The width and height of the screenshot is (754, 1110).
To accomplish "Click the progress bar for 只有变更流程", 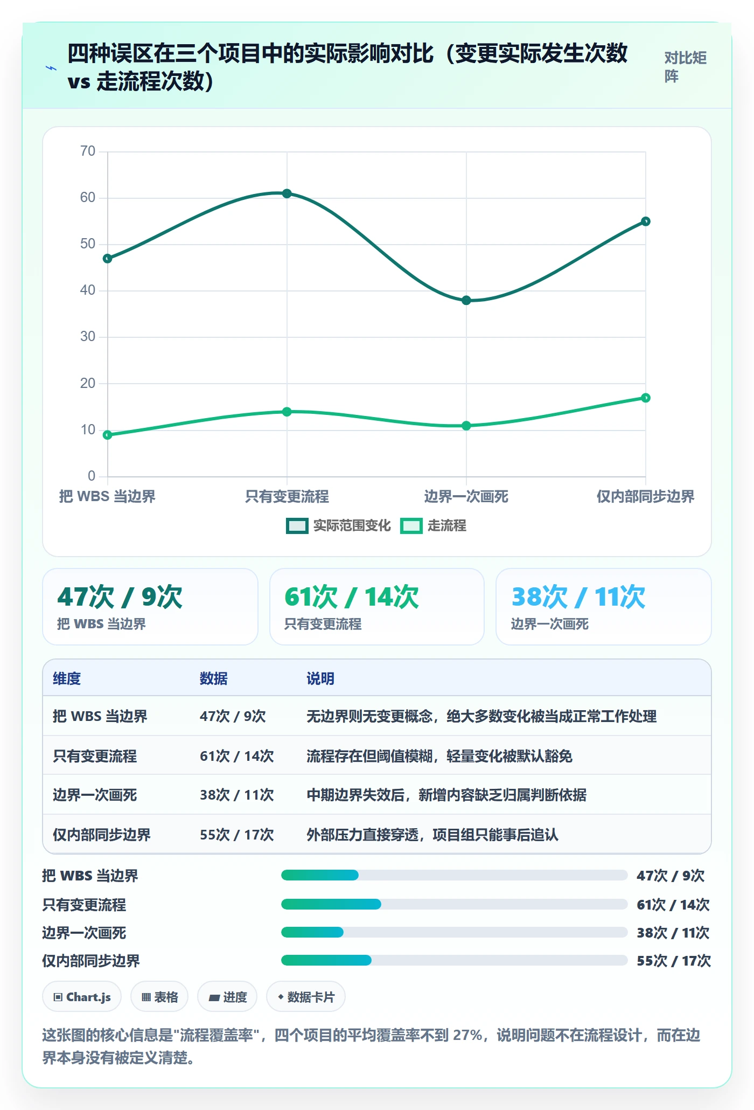I will coord(455,904).
